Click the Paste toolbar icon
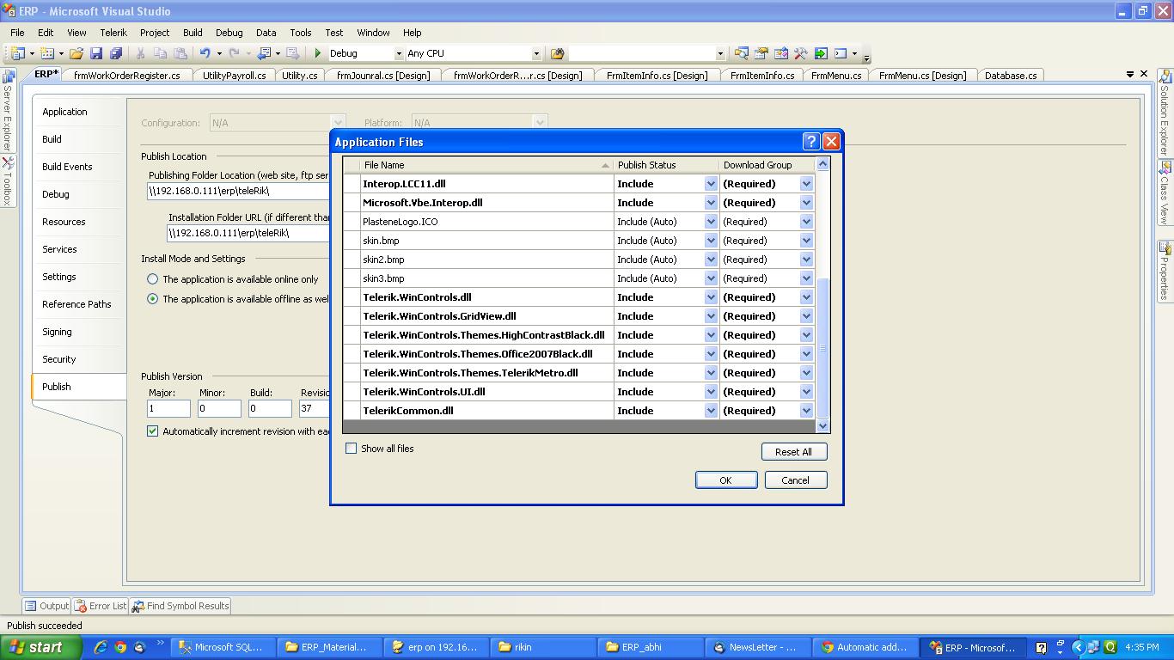The width and height of the screenshot is (1174, 660). pos(180,53)
